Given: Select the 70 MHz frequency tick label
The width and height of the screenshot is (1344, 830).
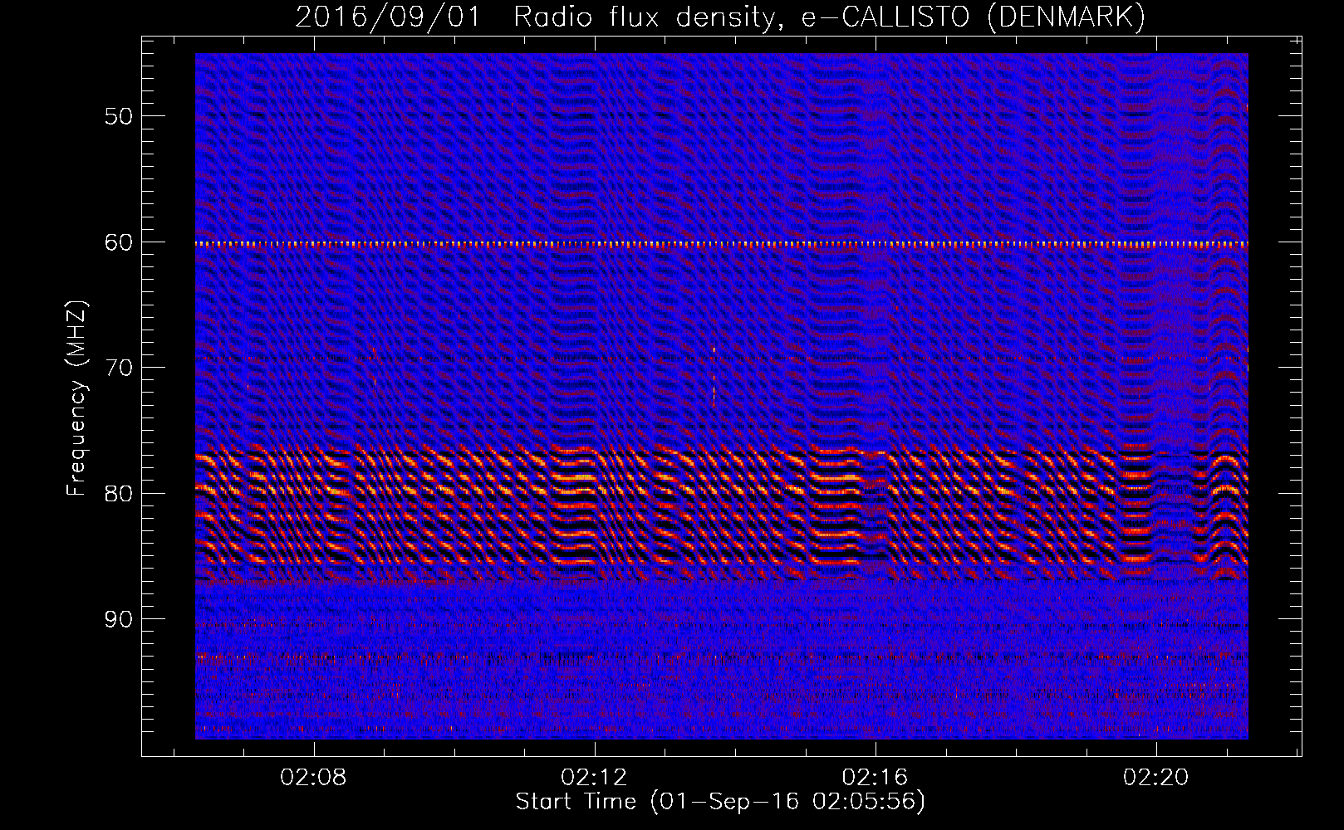Looking at the screenshot, I should click(x=119, y=367).
